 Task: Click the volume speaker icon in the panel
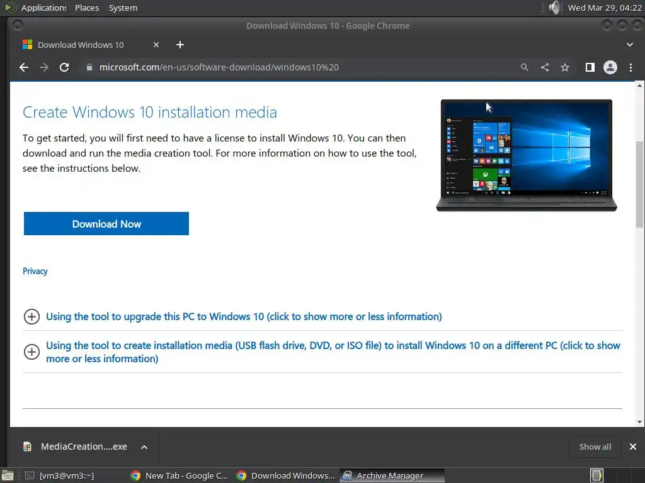(554, 8)
